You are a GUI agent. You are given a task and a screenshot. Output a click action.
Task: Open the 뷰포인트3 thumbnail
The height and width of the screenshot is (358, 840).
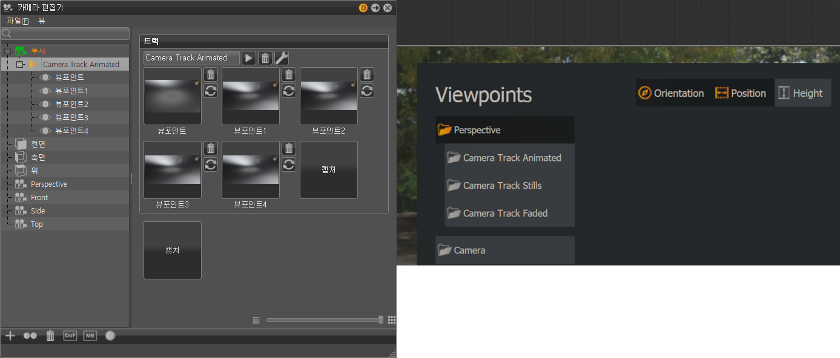coord(173,170)
